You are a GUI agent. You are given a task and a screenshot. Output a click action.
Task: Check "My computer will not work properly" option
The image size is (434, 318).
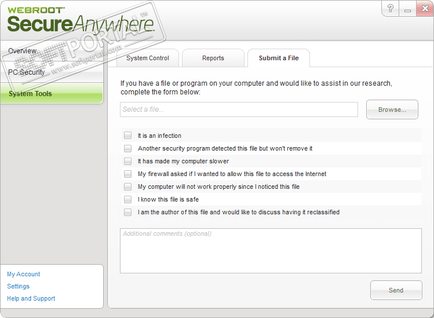tap(127, 187)
